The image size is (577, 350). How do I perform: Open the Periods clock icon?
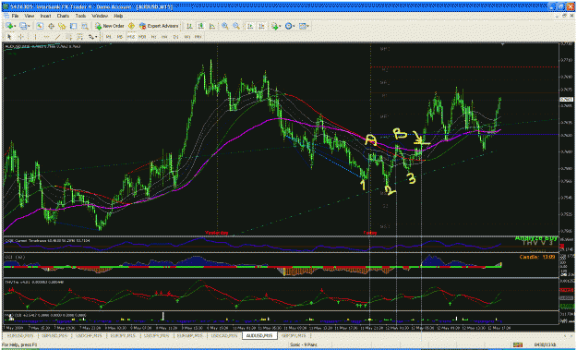[288, 26]
